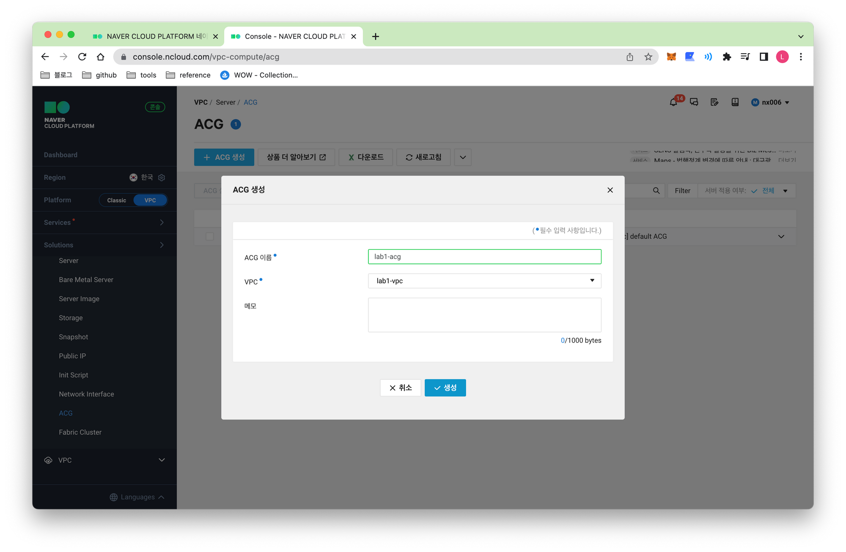This screenshot has width=846, height=552.
Task: Select the VPC platform toggle
Action: [150, 200]
